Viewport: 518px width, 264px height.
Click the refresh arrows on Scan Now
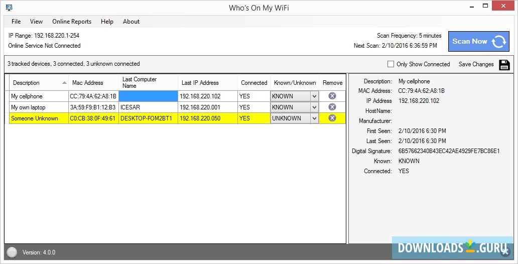(x=499, y=42)
